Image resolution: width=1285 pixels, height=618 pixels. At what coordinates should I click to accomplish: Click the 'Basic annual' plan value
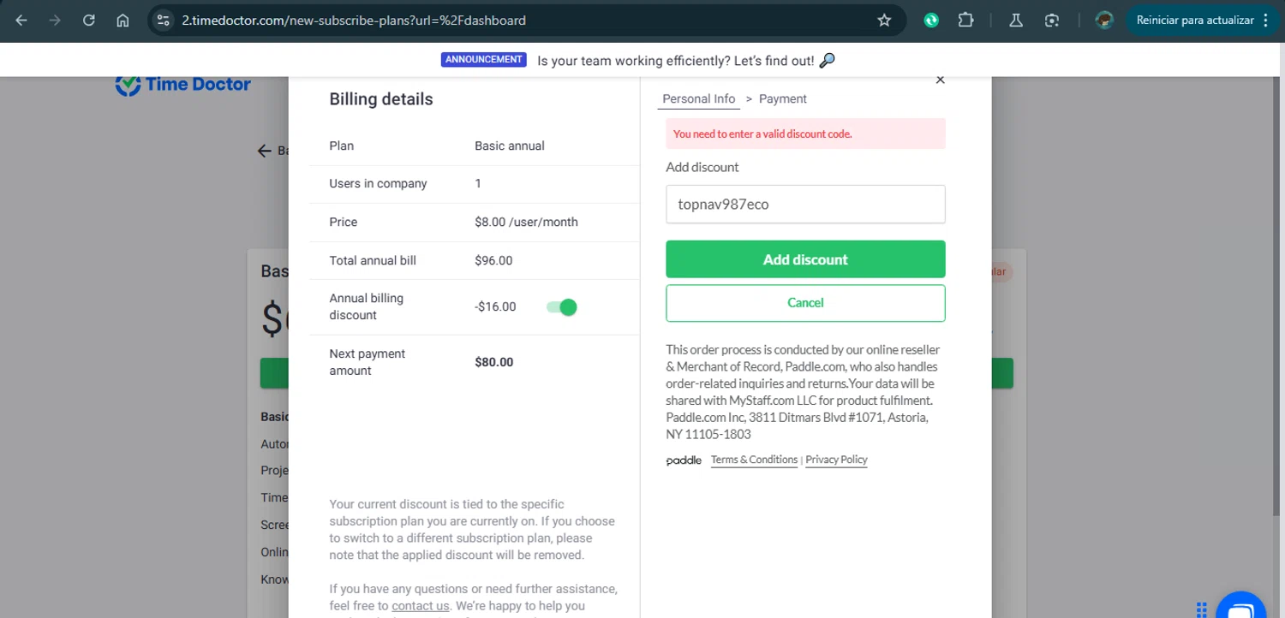click(x=510, y=146)
